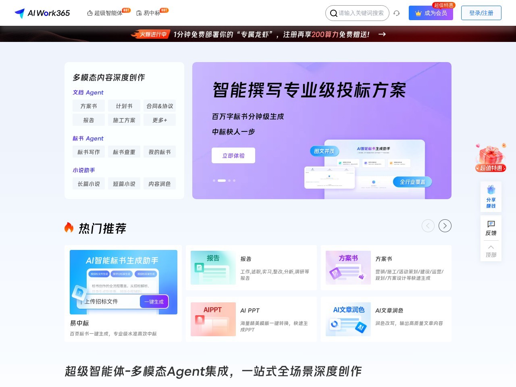Click the search magnifier icon
Image resolution: width=516 pixels, height=387 pixels.
coord(333,13)
